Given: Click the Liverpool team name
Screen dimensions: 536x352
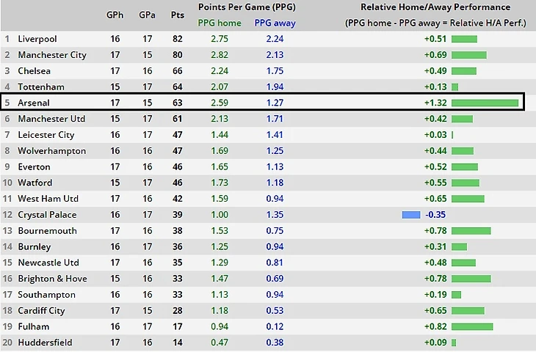Looking at the screenshot, I should pyautogui.click(x=37, y=39).
